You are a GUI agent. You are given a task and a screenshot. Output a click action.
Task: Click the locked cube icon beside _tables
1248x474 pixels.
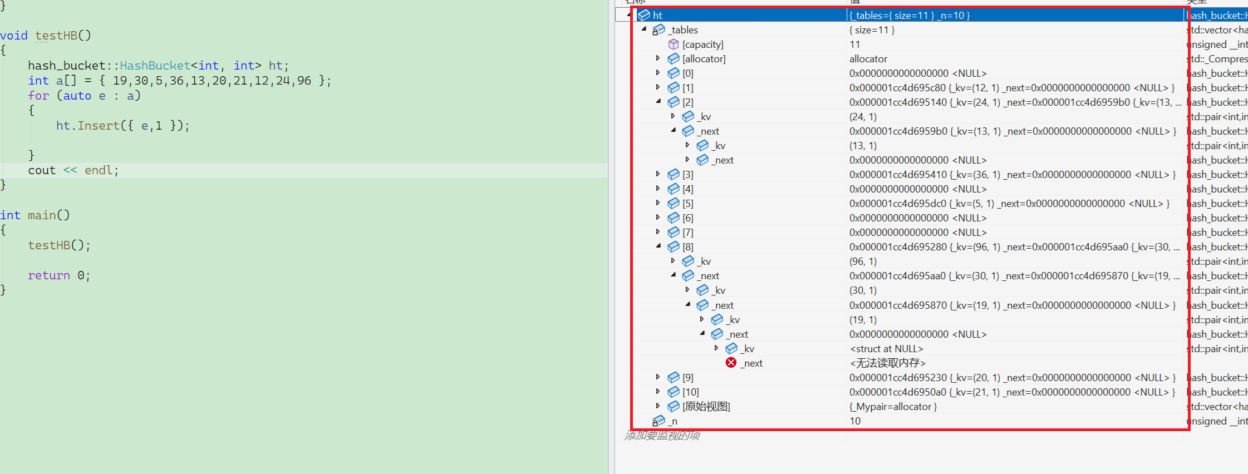point(659,29)
